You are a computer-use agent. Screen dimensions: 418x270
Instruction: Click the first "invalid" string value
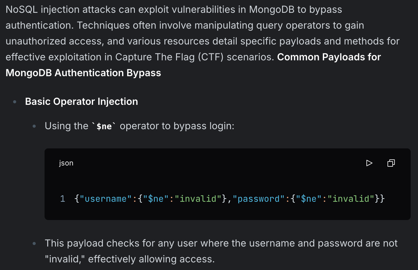(x=198, y=199)
